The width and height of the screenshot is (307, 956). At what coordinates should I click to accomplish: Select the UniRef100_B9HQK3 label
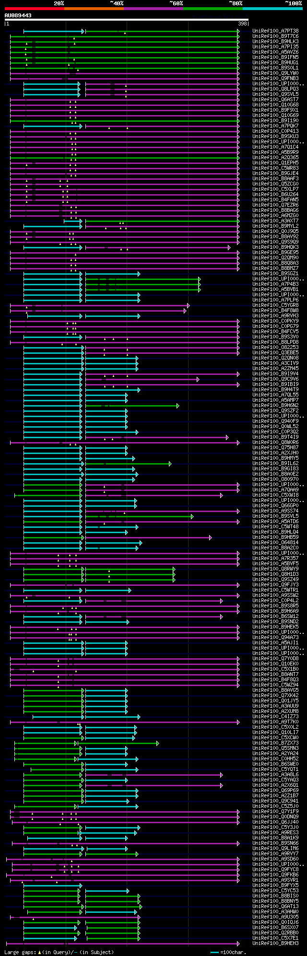click(275, 247)
